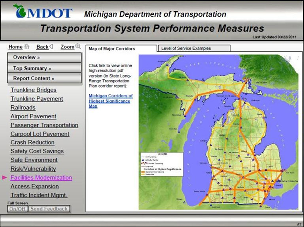Open Railroads section

23,107
